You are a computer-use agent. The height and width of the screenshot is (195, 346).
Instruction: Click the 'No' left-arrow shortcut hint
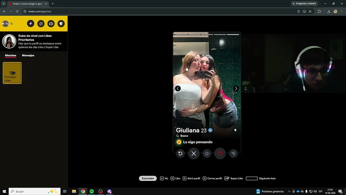pos(164,178)
